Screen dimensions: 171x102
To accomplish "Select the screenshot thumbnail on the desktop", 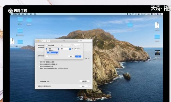I will click(x=157, y=53).
